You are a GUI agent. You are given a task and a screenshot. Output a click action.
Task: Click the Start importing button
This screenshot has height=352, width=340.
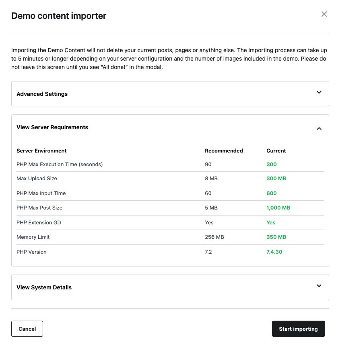(x=298, y=329)
